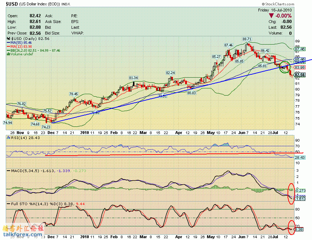The width and height of the screenshot is (312, 240).
Task: Click the 82.24 price label
Action: (x=170, y=73)
